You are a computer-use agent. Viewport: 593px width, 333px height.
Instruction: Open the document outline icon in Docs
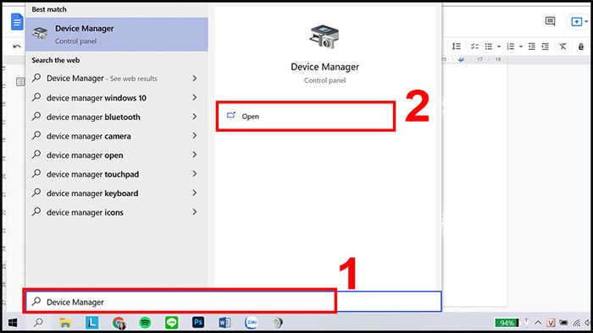click(20, 81)
